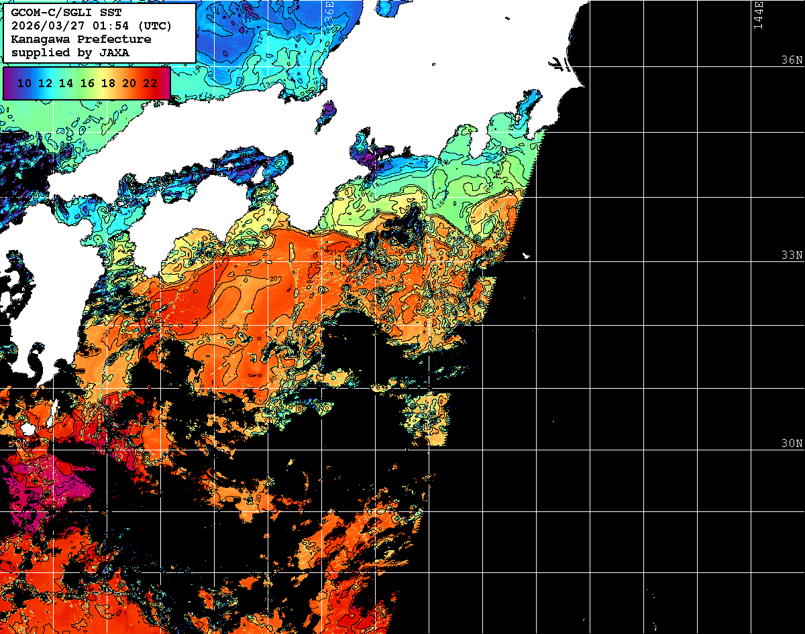
Task: Click the 36N latitude label
Action: point(792,60)
